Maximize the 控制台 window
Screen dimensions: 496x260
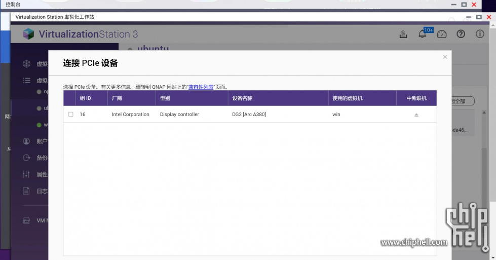(x=464, y=5)
